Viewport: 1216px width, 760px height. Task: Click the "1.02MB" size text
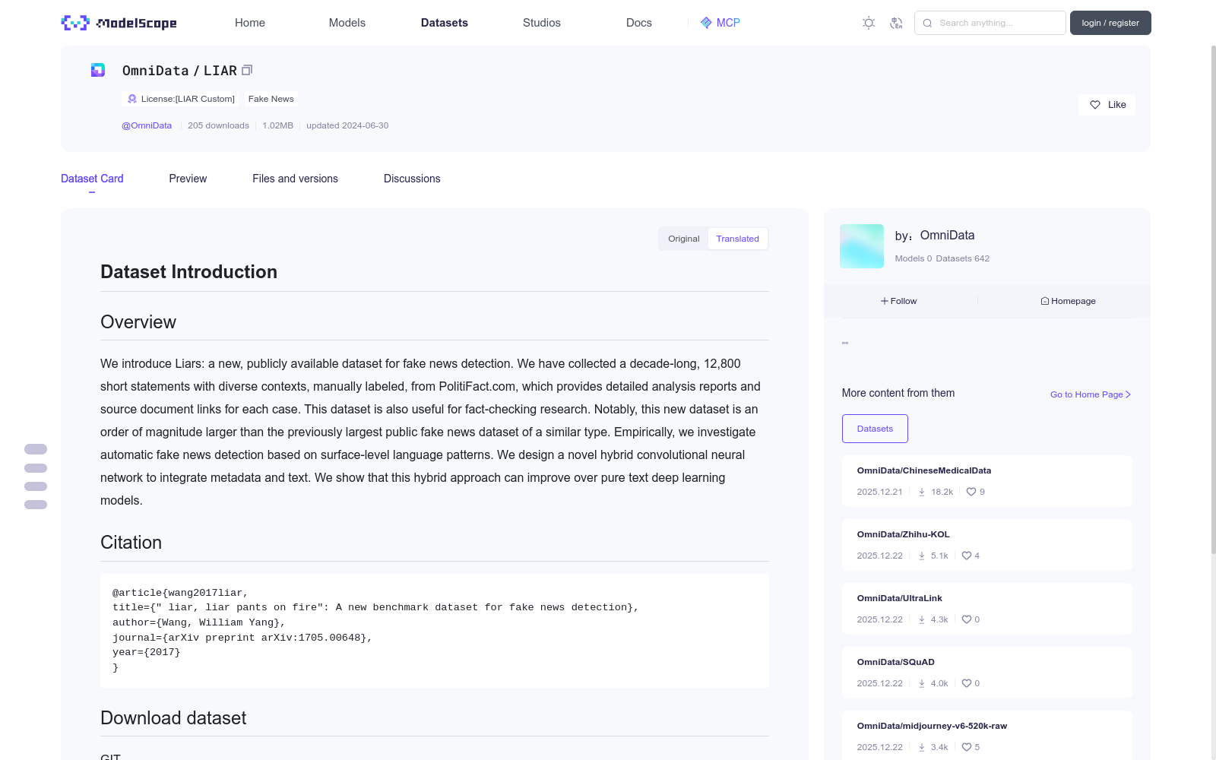277,125
